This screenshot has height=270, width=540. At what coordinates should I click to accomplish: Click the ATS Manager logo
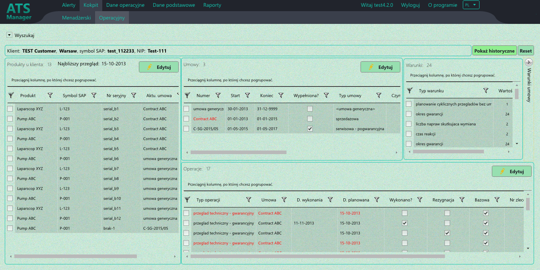coord(19,12)
